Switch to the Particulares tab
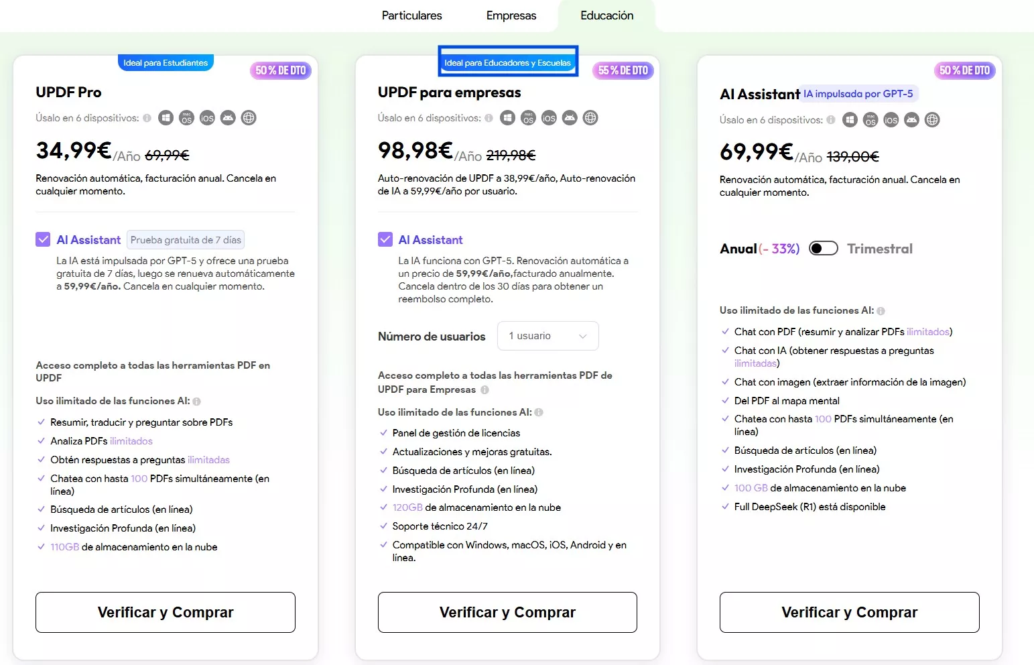1034x665 pixels. click(411, 15)
